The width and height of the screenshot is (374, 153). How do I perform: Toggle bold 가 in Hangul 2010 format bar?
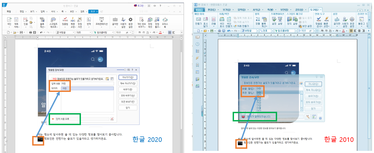322,31
